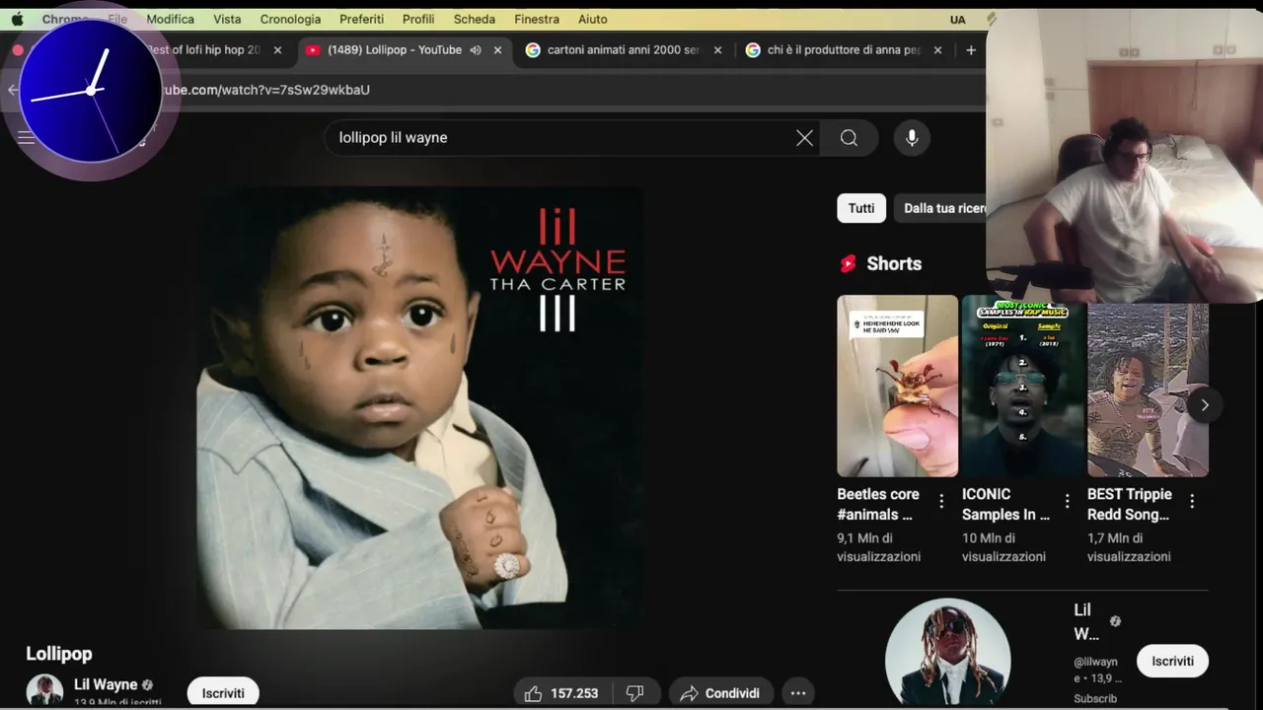Open the Preferiti menu
The width and height of the screenshot is (1263, 710).
click(x=361, y=19)
